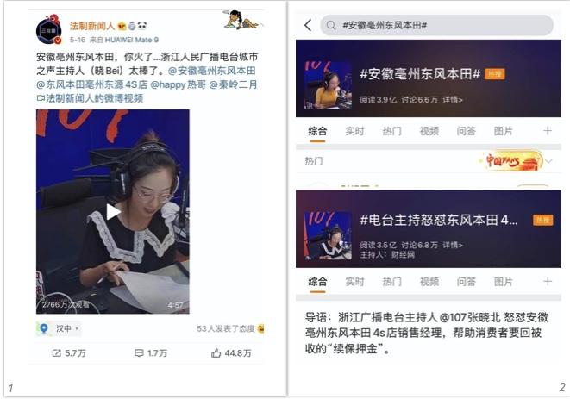This screenshot has width=570, height=399.
Task: Open 详情 for 电台主持怒怼 topic
Action: (452, 245)
